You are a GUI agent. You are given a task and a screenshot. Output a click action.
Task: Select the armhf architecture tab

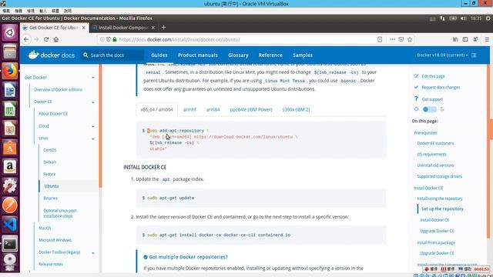click(x=189, y=109)
